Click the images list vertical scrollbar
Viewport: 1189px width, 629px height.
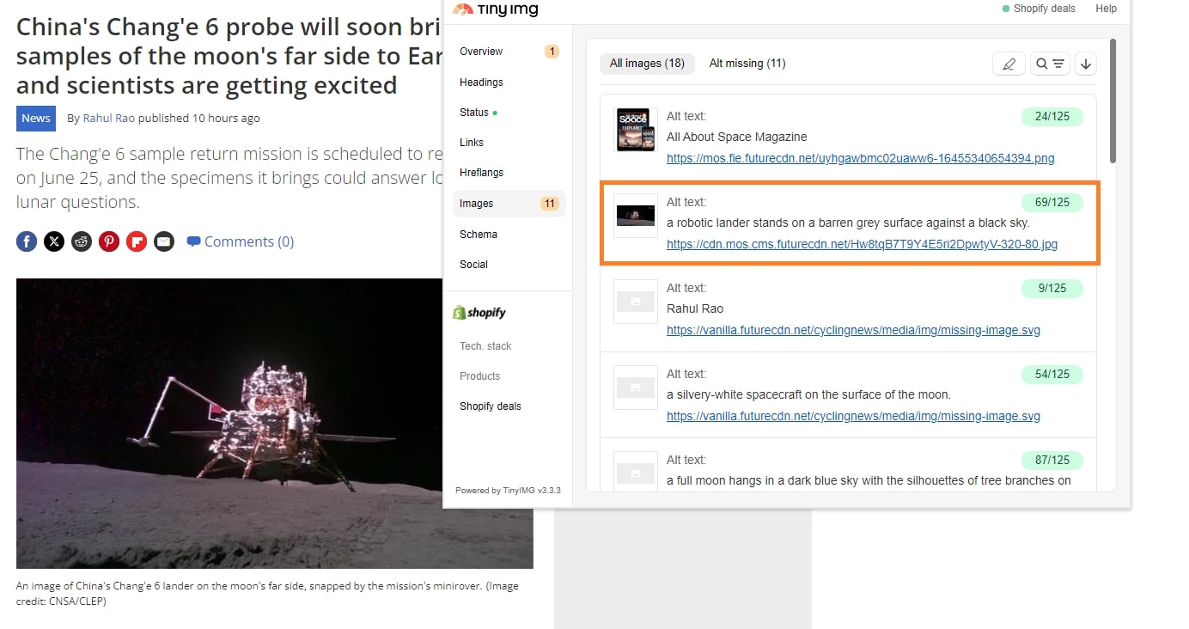pyautogui.click(x=1113, y=101)
